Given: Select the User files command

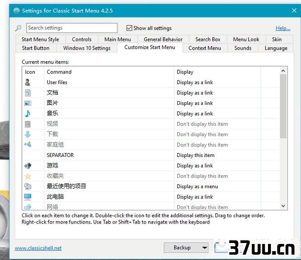Looking at the screenshot, I should tap(57, 83).
